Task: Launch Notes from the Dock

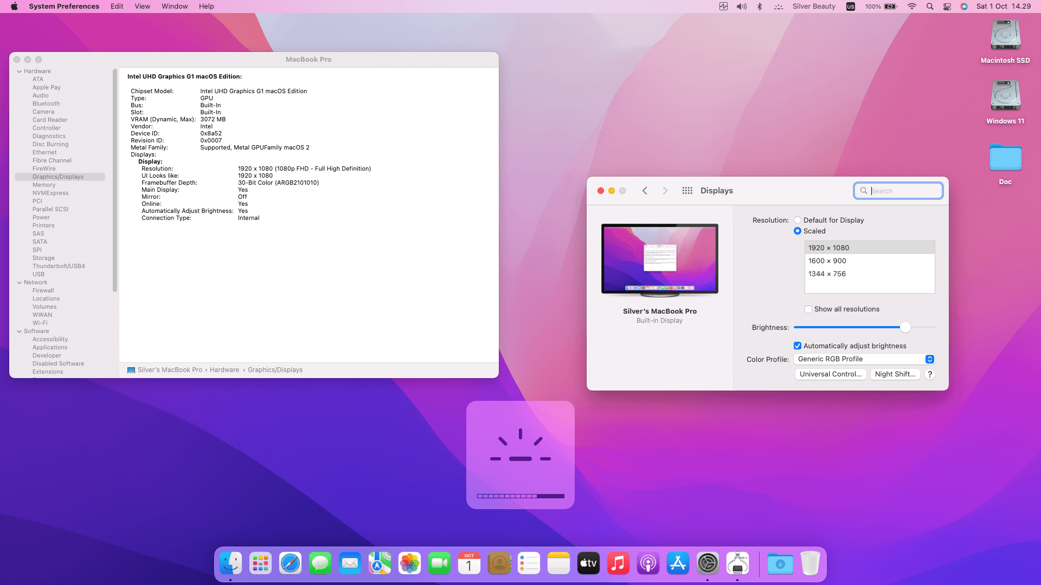Action: tap(558, 564)
